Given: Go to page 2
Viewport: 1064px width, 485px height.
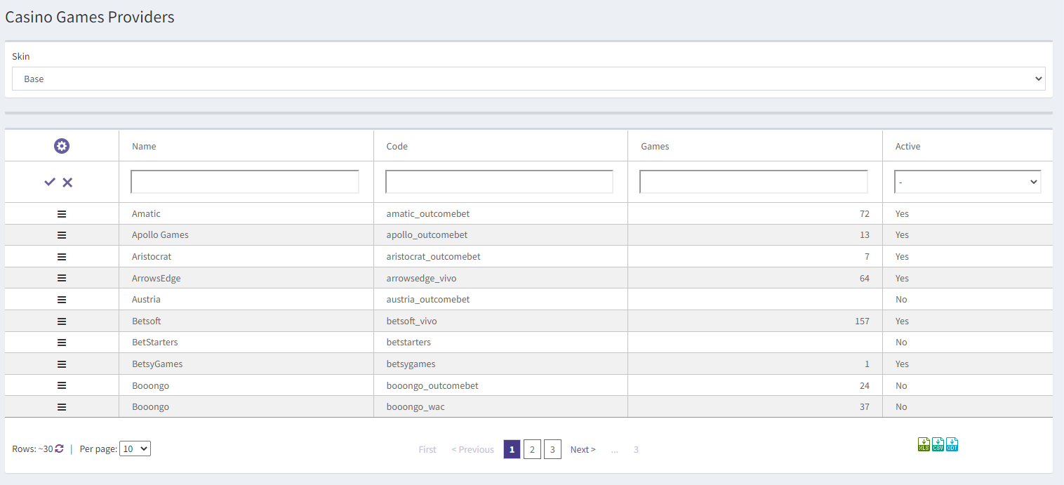Looking at the screenshot, I should point(532,449).
